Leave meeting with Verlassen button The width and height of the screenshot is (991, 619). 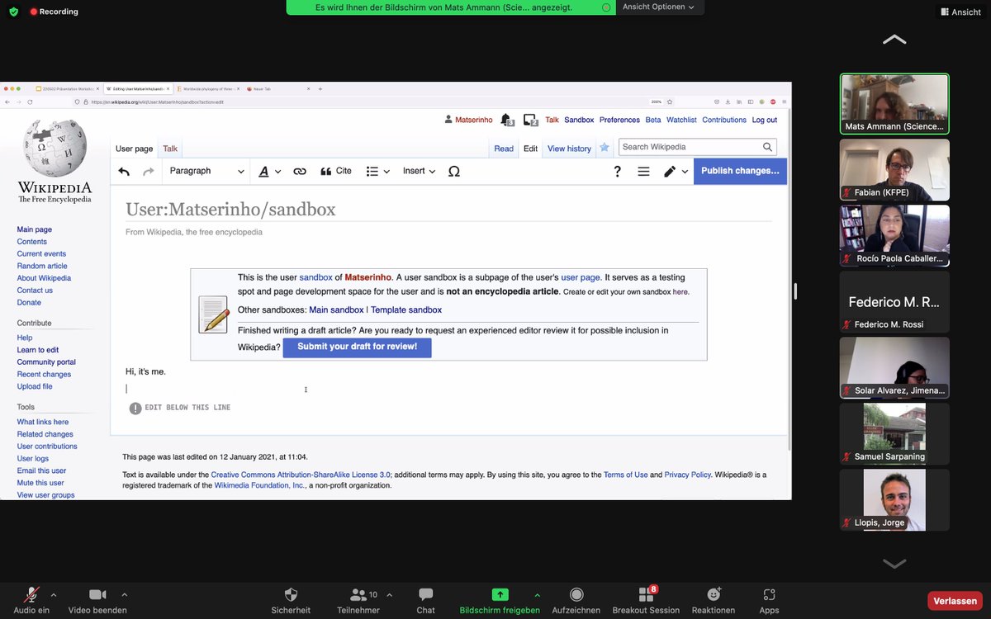[x=955, y=601]
